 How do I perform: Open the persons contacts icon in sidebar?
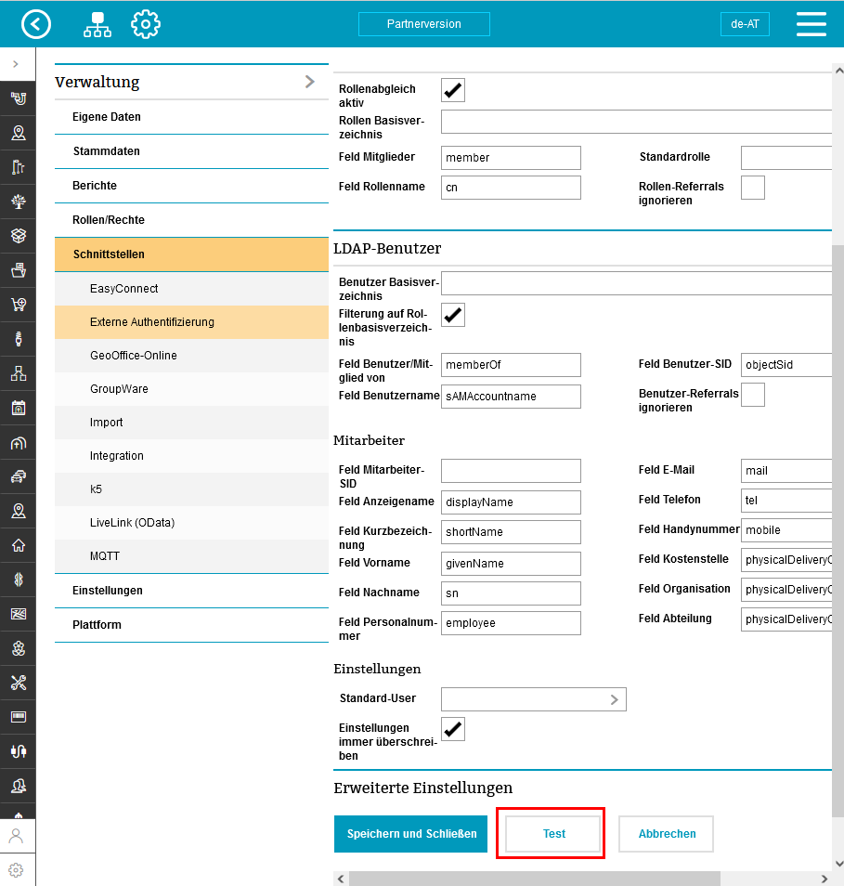[19, 786]
